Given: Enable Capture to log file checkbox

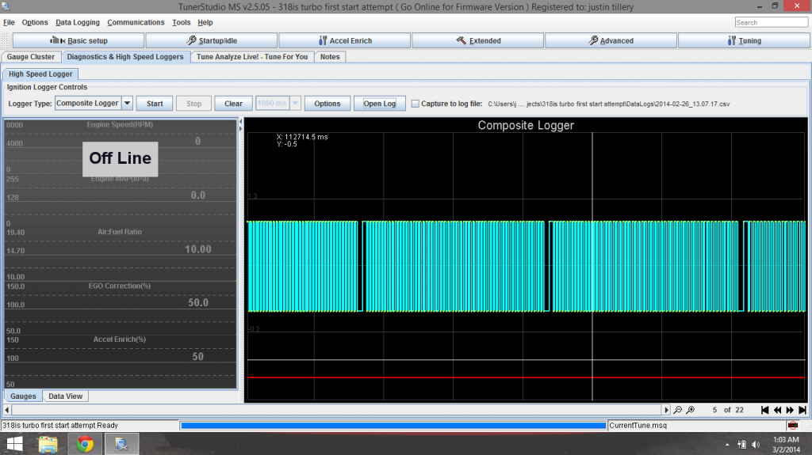Looking at the screenshot, I should (x=415, y=104).
